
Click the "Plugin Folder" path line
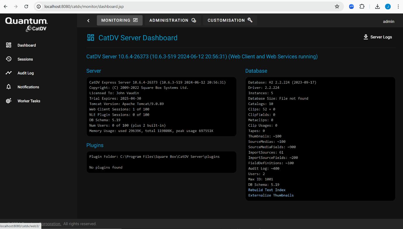tap(154, 157)
